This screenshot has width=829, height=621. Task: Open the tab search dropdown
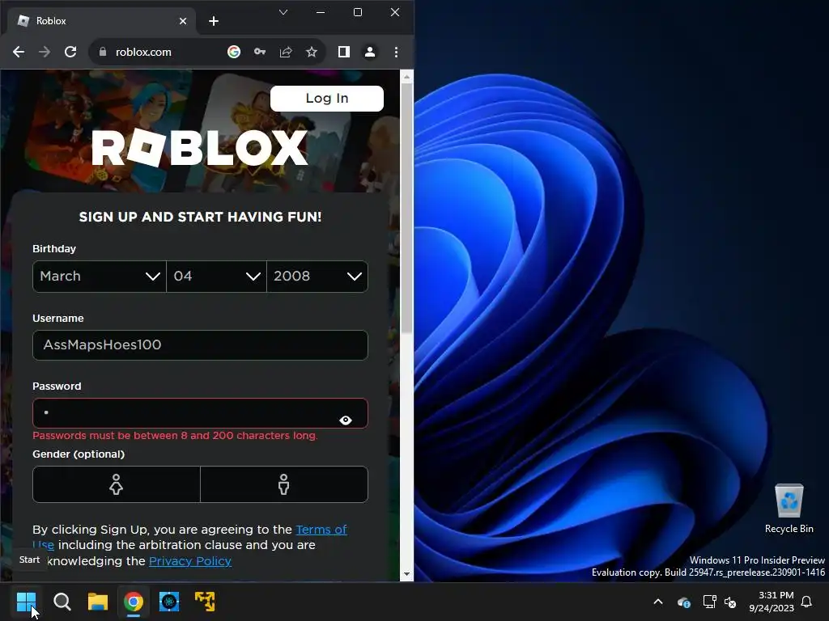[283, 12]
